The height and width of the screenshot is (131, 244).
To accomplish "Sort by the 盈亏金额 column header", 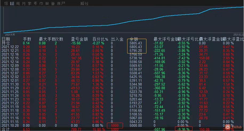I will (79, 39).
